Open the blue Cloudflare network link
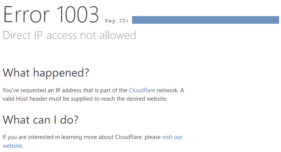The image size is (281, 152). pyautogui.click(x=142, y=90)
